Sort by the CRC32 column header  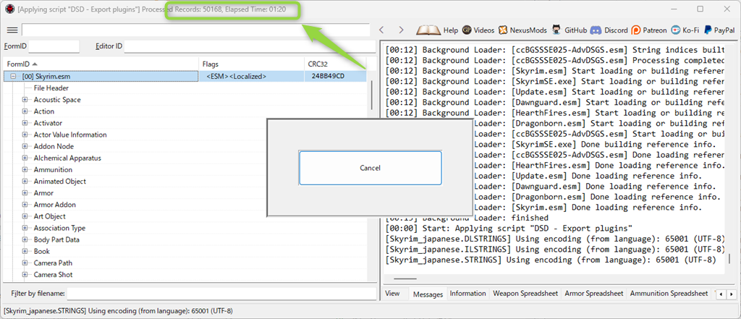[x=336, y=64]
